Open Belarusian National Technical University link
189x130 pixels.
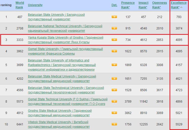[65, 28]
